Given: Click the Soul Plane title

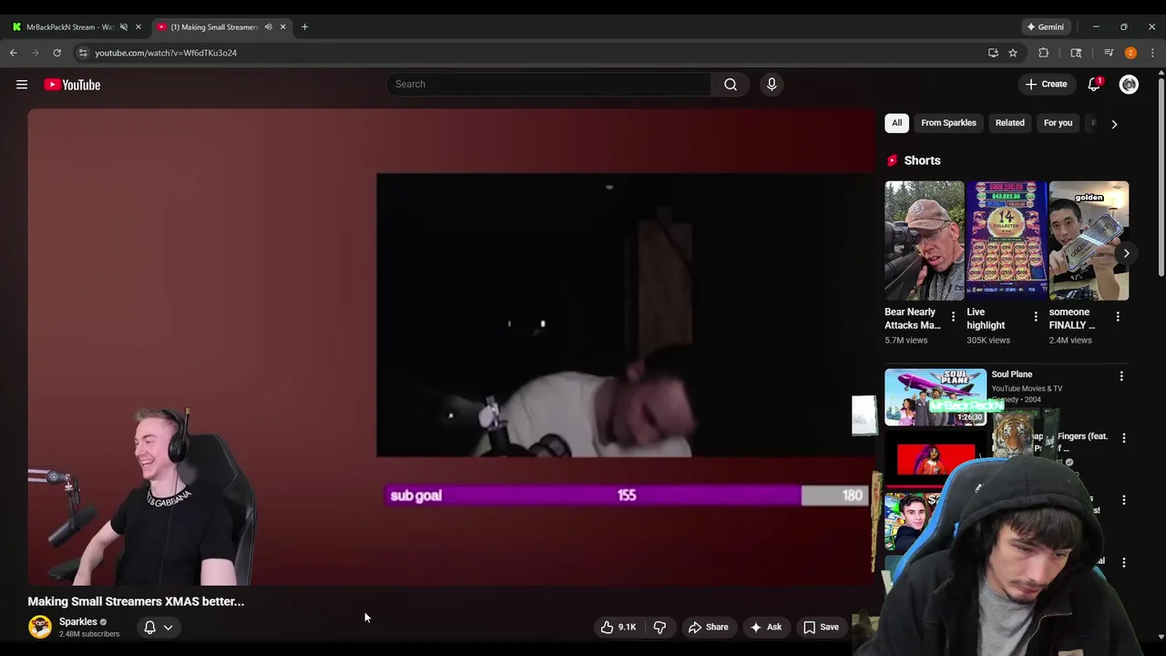Looking at the screenshot, I should pyautogui.click(x=1011, y=374).
